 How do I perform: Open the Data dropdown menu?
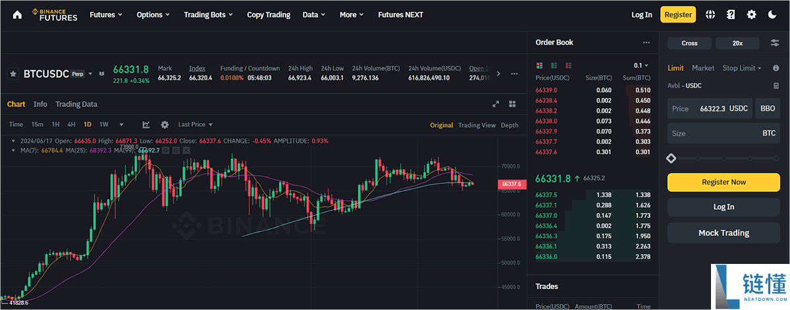click(x=314, y=14)
